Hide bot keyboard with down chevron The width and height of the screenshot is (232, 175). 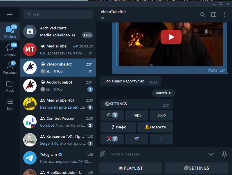click(211, 154)
